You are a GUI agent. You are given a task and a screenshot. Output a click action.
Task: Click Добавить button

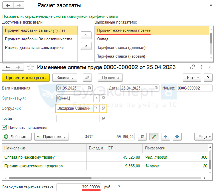click(x=17, y=136)
